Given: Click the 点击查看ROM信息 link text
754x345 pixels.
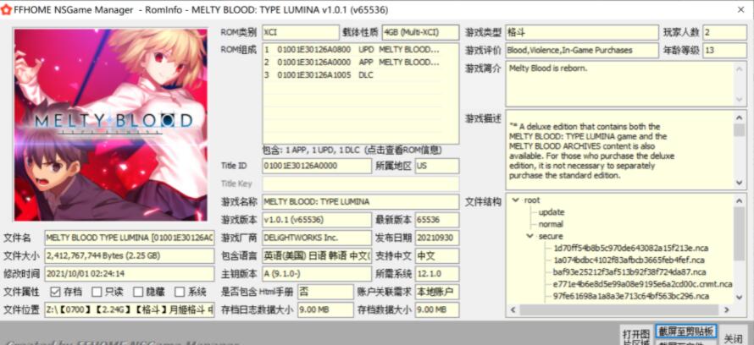Looking at the screenshot, I should coord(403,151).
